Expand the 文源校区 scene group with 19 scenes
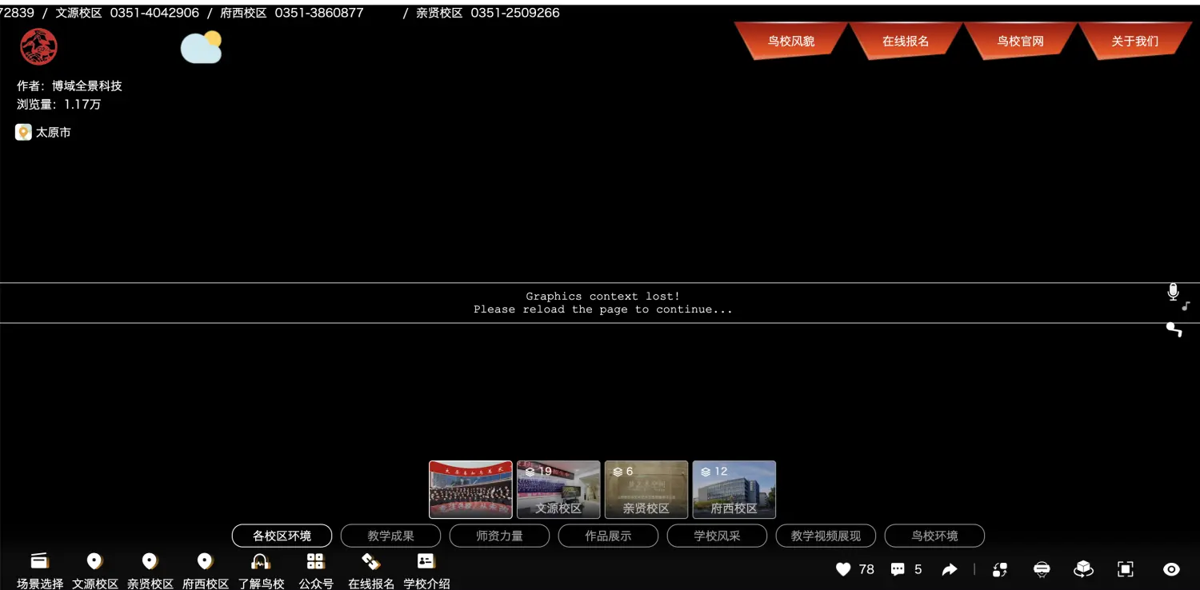Image resolution: width=1200 pixels, height=590 pixels. pos(558,489)
